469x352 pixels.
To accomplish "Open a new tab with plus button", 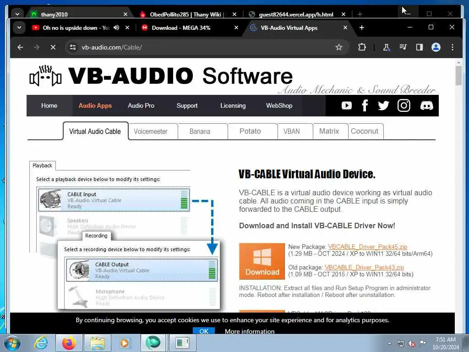I will 362,27.
